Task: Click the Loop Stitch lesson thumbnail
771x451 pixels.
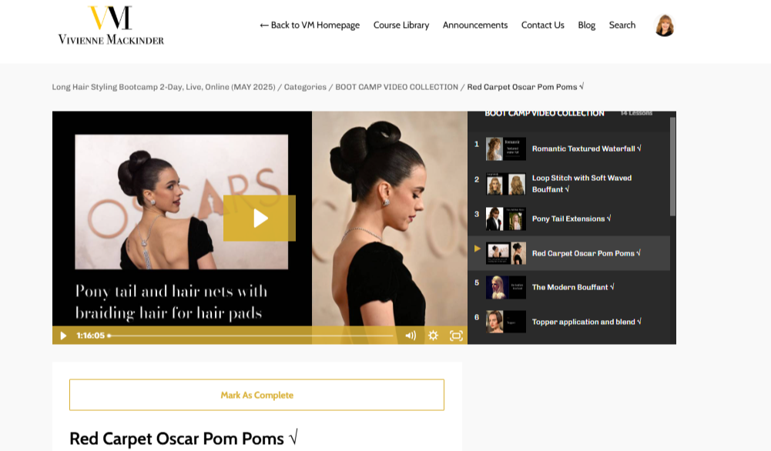Action: (x=506, y=184)
